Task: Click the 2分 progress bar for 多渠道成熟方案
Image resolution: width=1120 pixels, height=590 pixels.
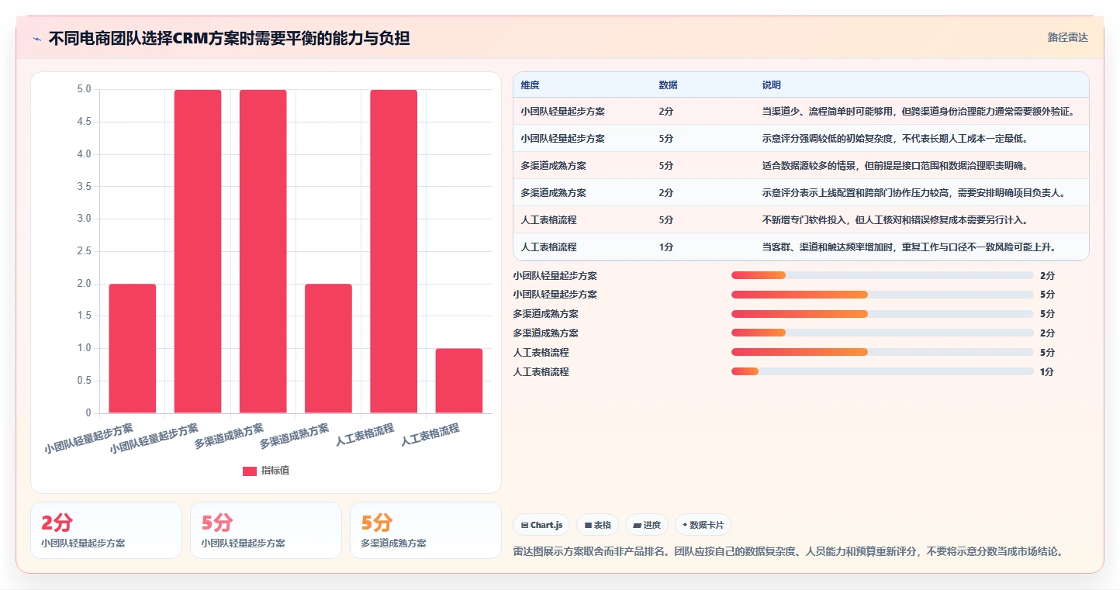Action: (883, 333)
